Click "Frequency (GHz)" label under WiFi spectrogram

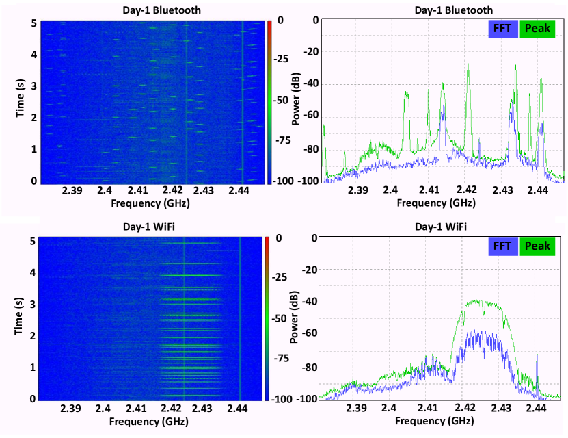pyautogui.click(x=149, y=422)
